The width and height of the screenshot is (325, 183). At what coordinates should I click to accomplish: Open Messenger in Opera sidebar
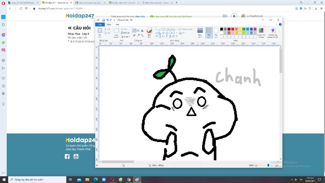3,35
